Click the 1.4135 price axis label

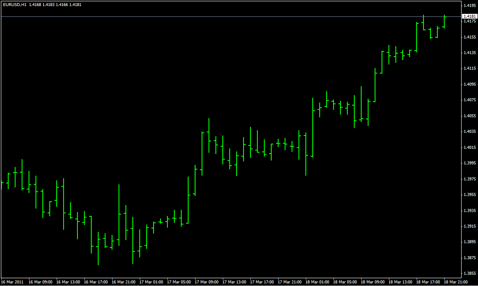(469, 53)
